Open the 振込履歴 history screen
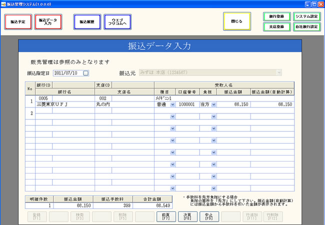Viewport: 325px width, 225px height. click(87, 22)
